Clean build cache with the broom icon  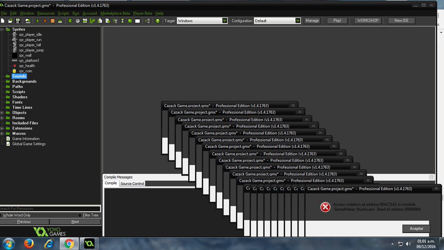(x=59, y=21)
